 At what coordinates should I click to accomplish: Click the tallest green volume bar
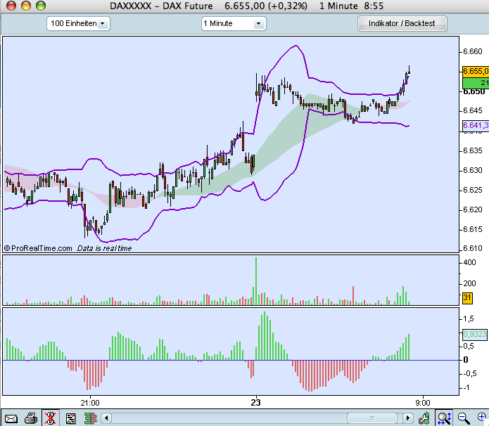(256, 281)
